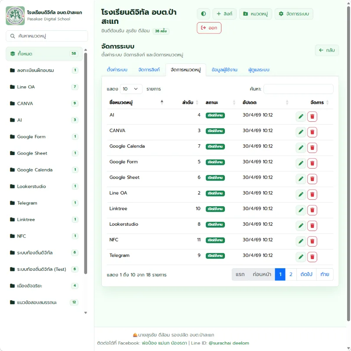Delete the CANVA category with trash icon

[x=312, y=132]
